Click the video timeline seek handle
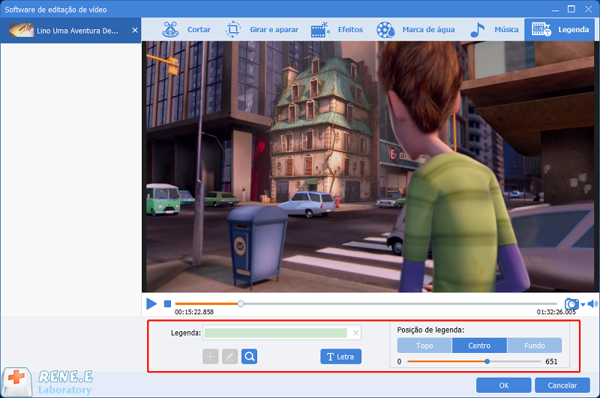This screenshot has width=600, height=398. coord(241,304)
